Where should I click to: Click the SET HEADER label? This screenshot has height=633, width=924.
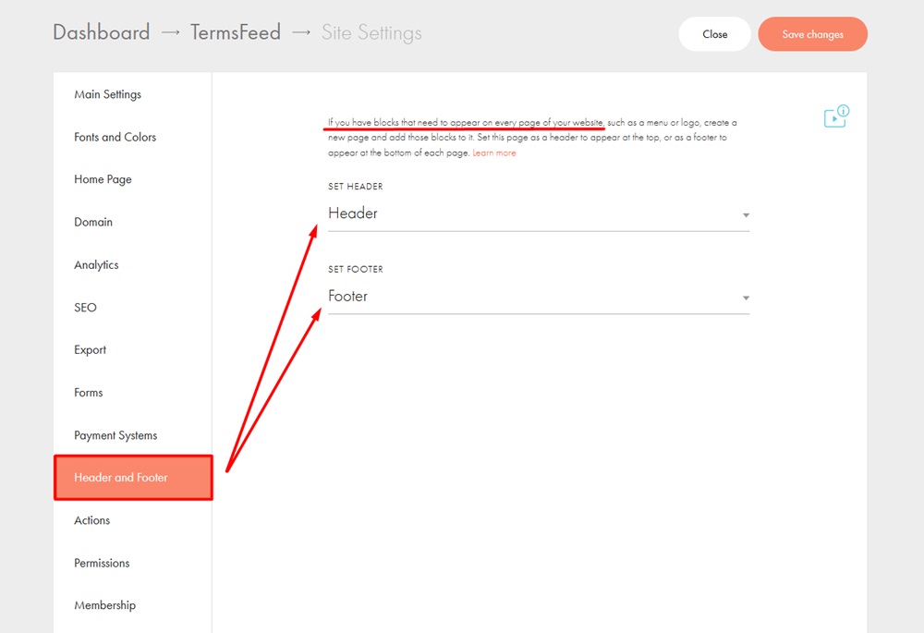(356, 187)
